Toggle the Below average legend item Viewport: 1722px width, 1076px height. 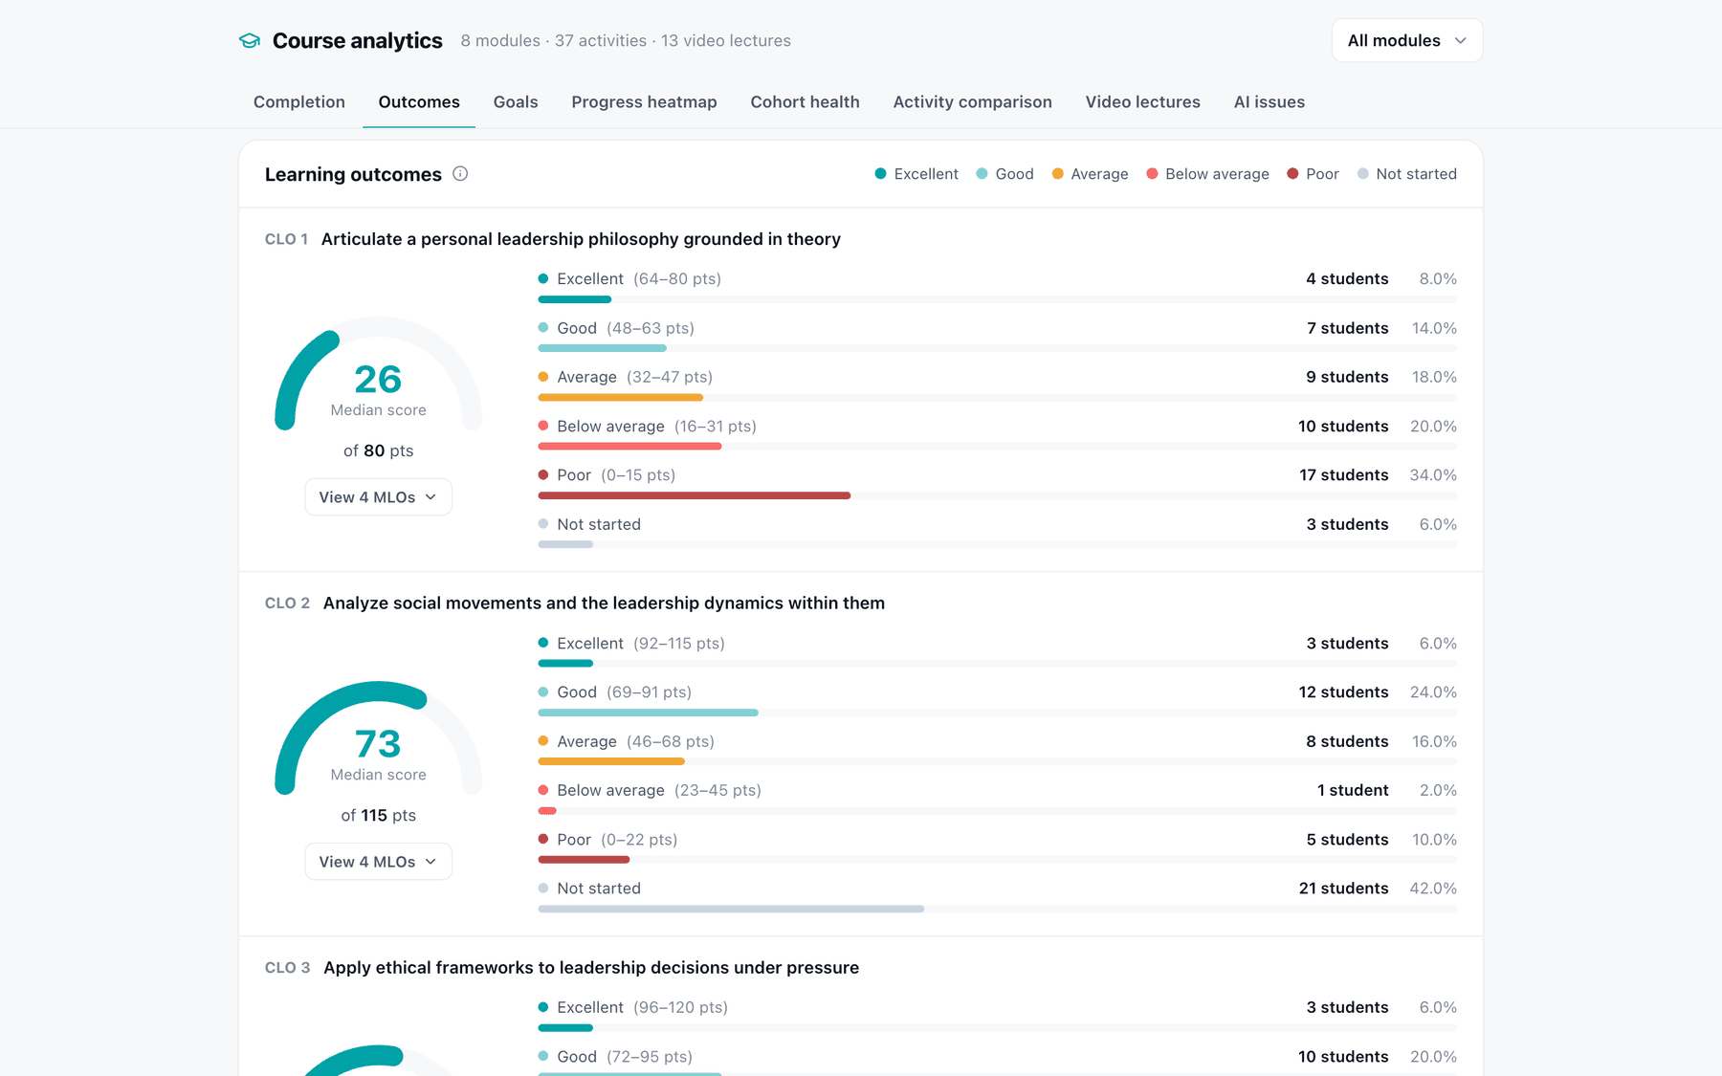coord(1207,174)
